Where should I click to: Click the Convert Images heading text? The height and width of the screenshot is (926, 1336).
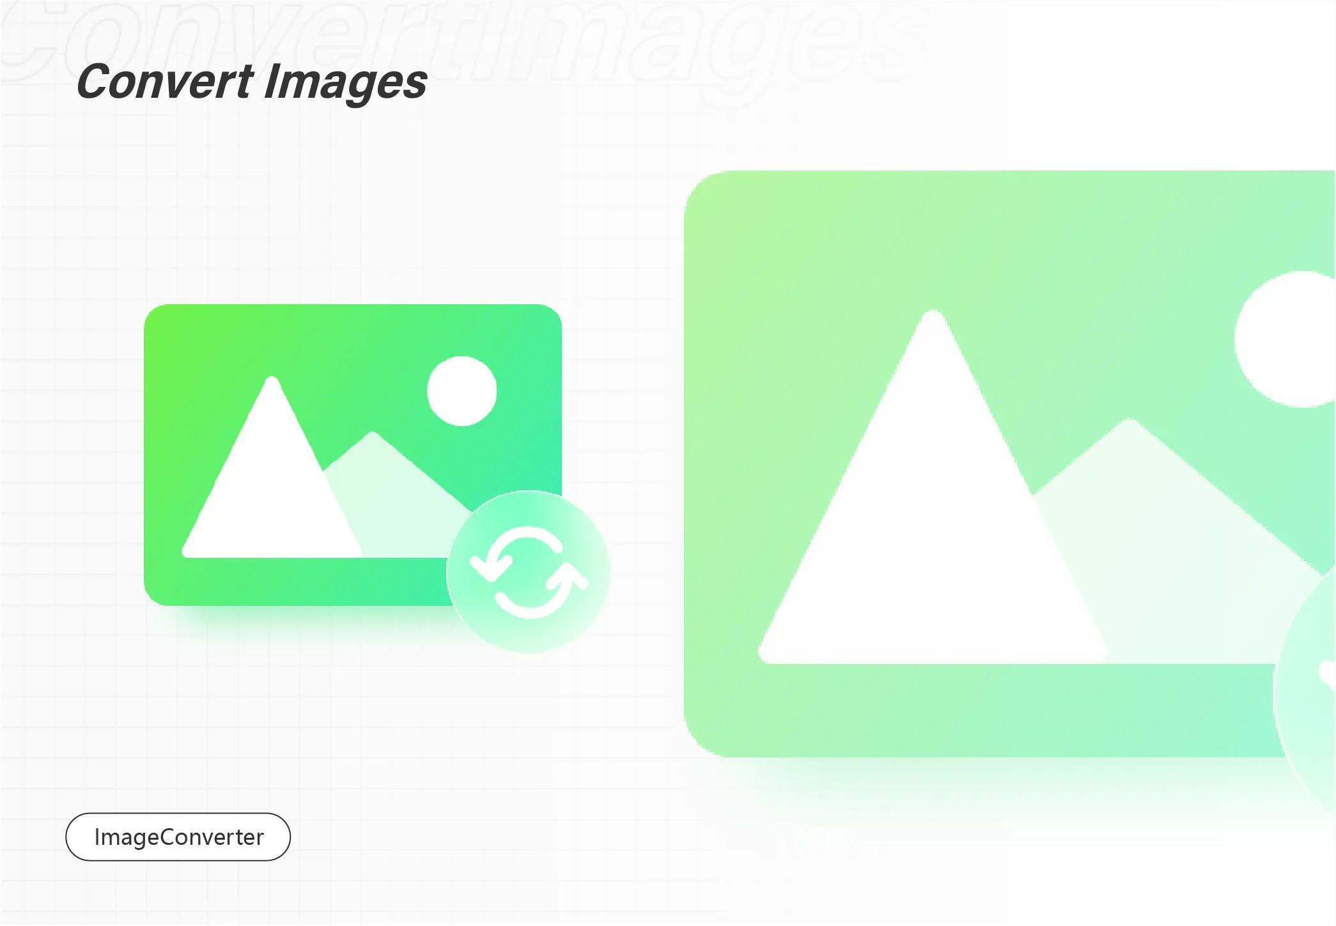tap(252, 79)
